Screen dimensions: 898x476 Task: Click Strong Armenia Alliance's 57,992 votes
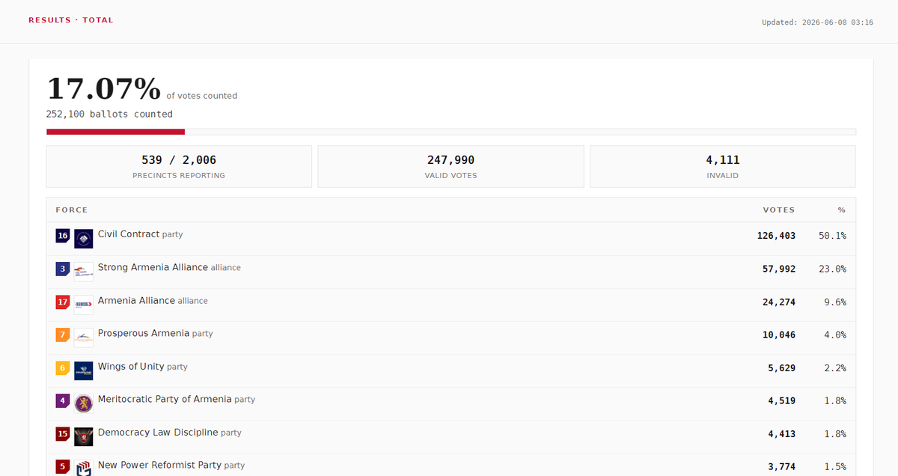(x=779, y=269)
